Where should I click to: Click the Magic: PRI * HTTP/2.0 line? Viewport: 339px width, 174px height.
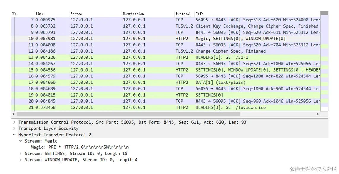click(80, 147)
